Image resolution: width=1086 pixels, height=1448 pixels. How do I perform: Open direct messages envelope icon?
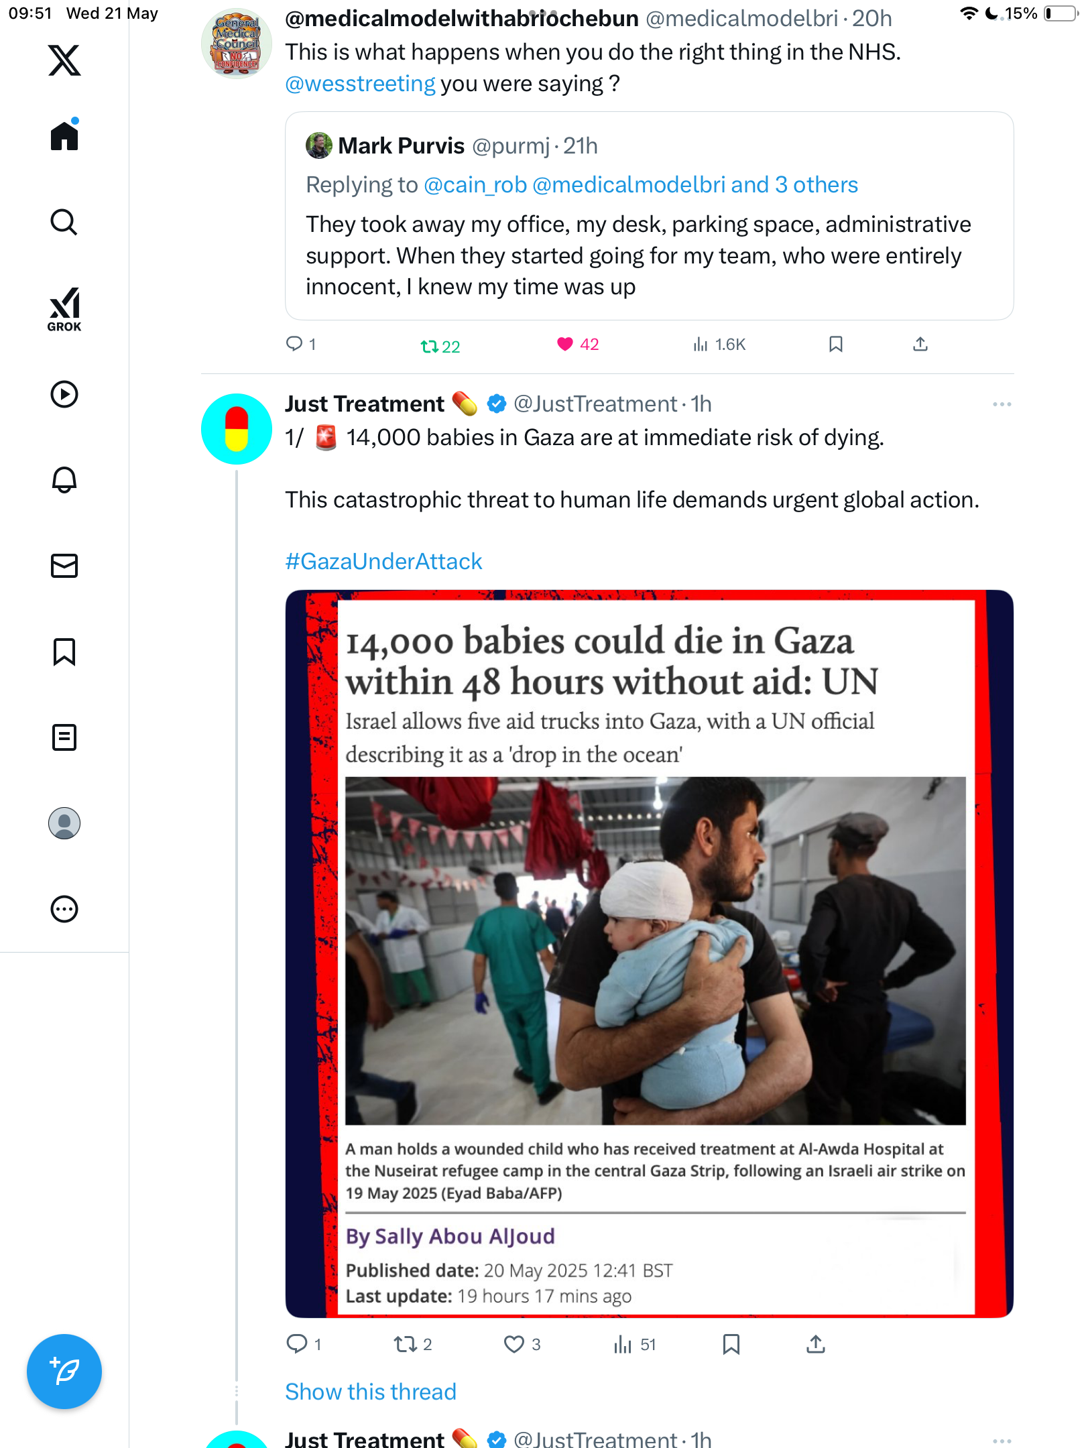[64, 566]
